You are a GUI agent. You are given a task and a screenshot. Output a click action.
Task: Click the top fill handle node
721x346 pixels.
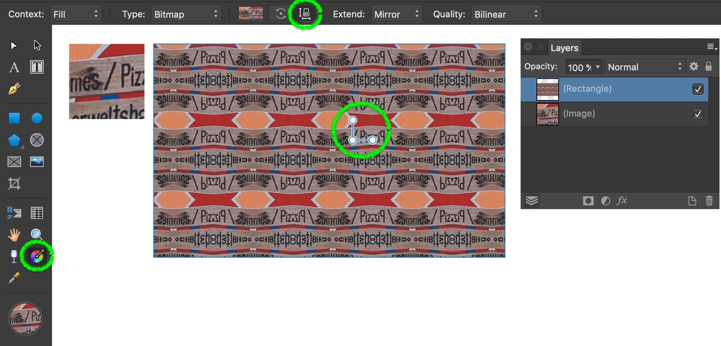click(x=353, y=120)
